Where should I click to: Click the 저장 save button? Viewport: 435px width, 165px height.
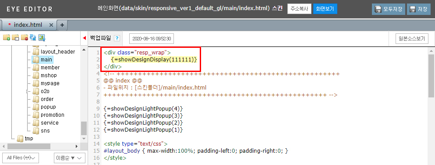coord(419,9)
